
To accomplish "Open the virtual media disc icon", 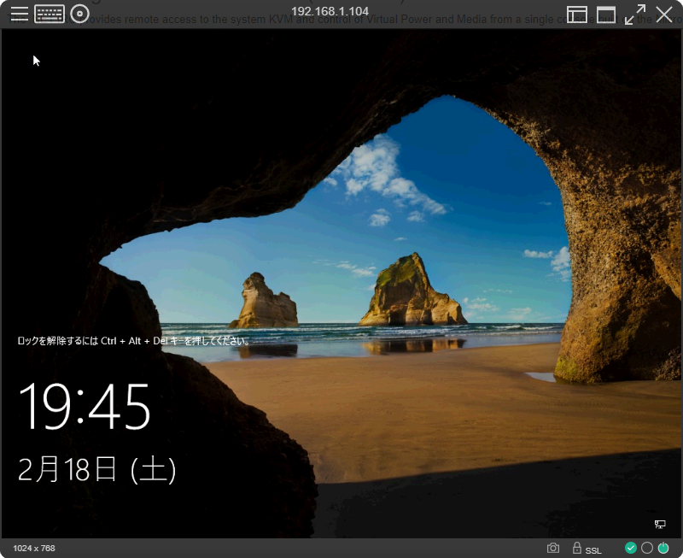I will click(x=79, y=14).
